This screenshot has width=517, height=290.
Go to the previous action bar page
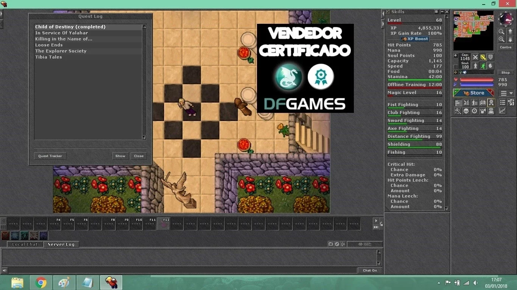point(3,221)
